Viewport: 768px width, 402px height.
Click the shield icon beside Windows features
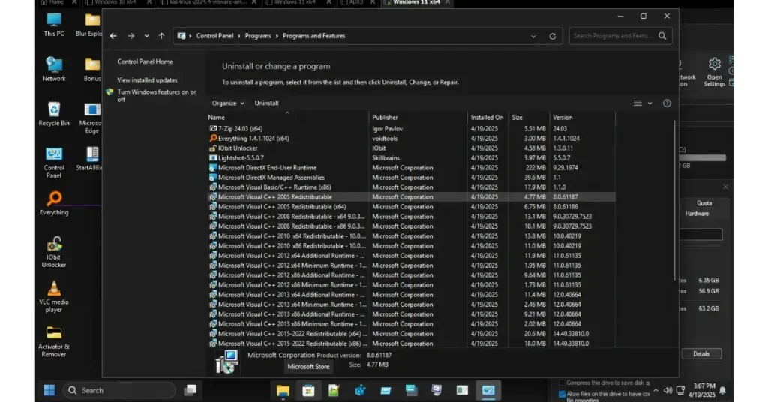(109, 92)
